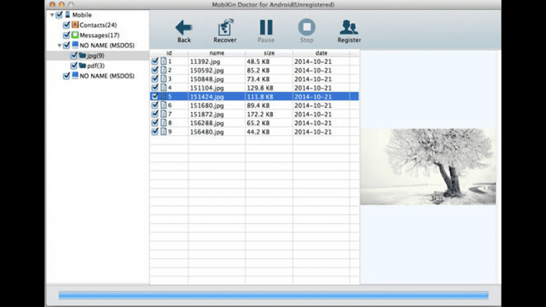Select the 151104.jpg row name
Screen dimensions: 546x307
(207, 88)
